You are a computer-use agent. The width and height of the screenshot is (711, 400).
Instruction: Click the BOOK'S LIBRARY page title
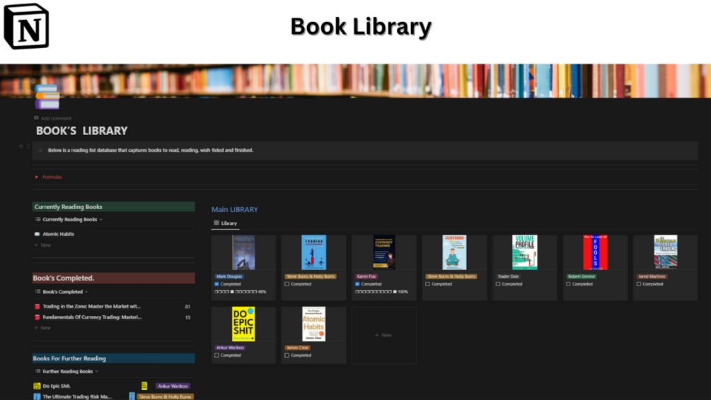[82, 131]
